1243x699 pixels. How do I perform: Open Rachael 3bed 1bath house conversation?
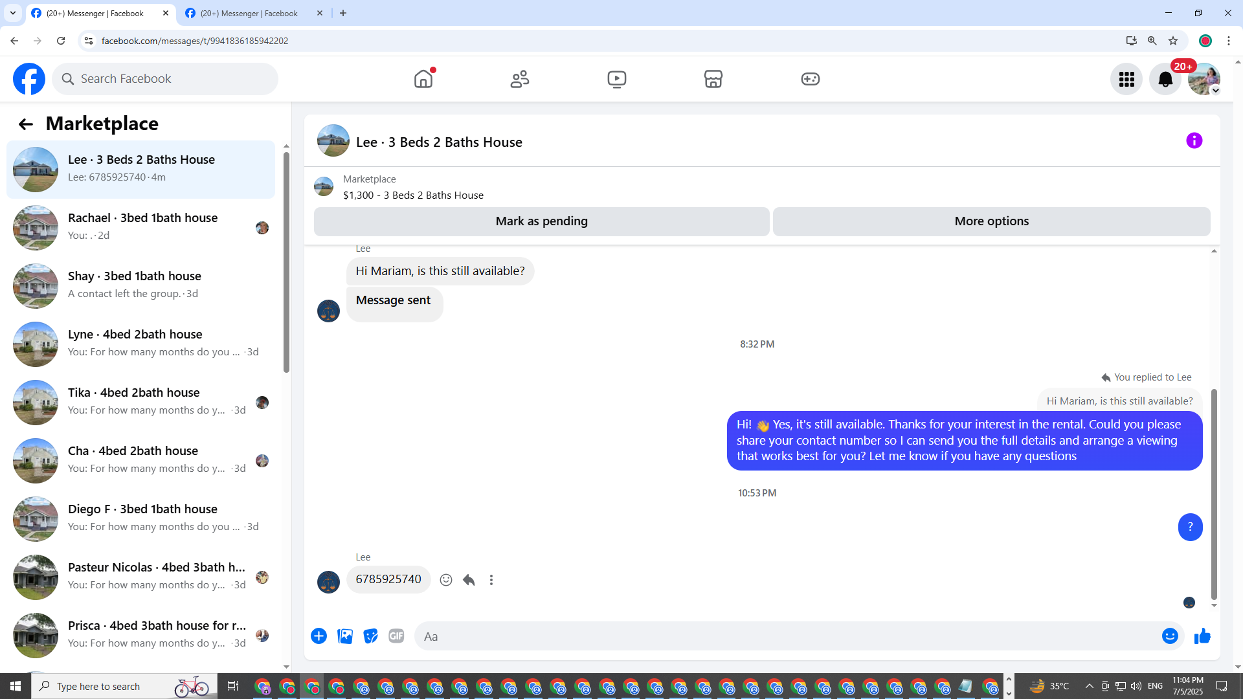click(141, 227)
